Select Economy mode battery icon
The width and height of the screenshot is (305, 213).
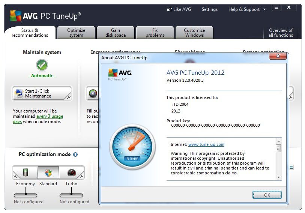tap(26, 172)
